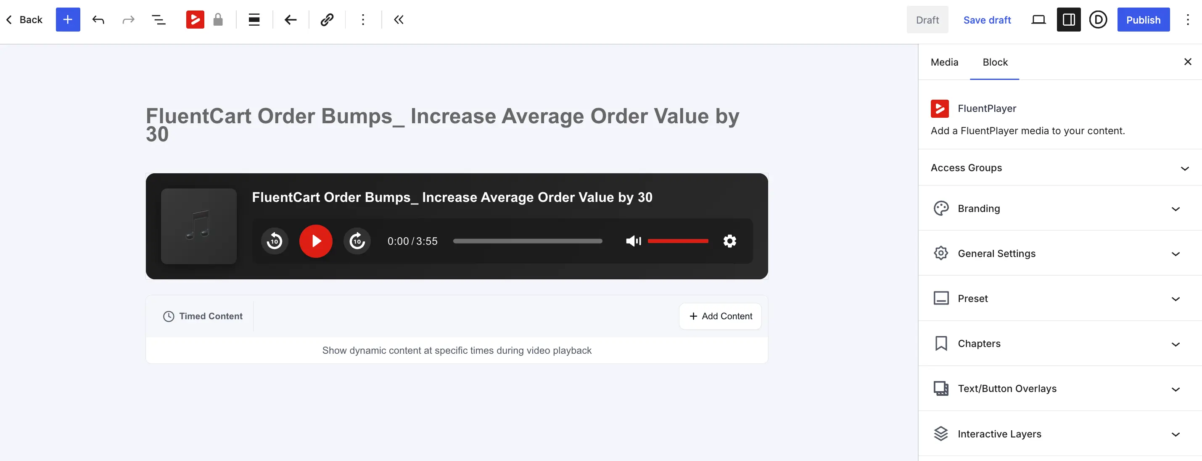Skip forward 10 seconds in the audio
The image size is (1202, 461).
pos(357,241)
